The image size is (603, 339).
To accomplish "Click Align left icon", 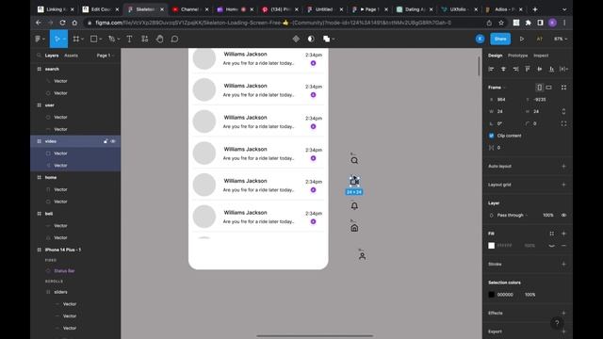I will 491,69.
